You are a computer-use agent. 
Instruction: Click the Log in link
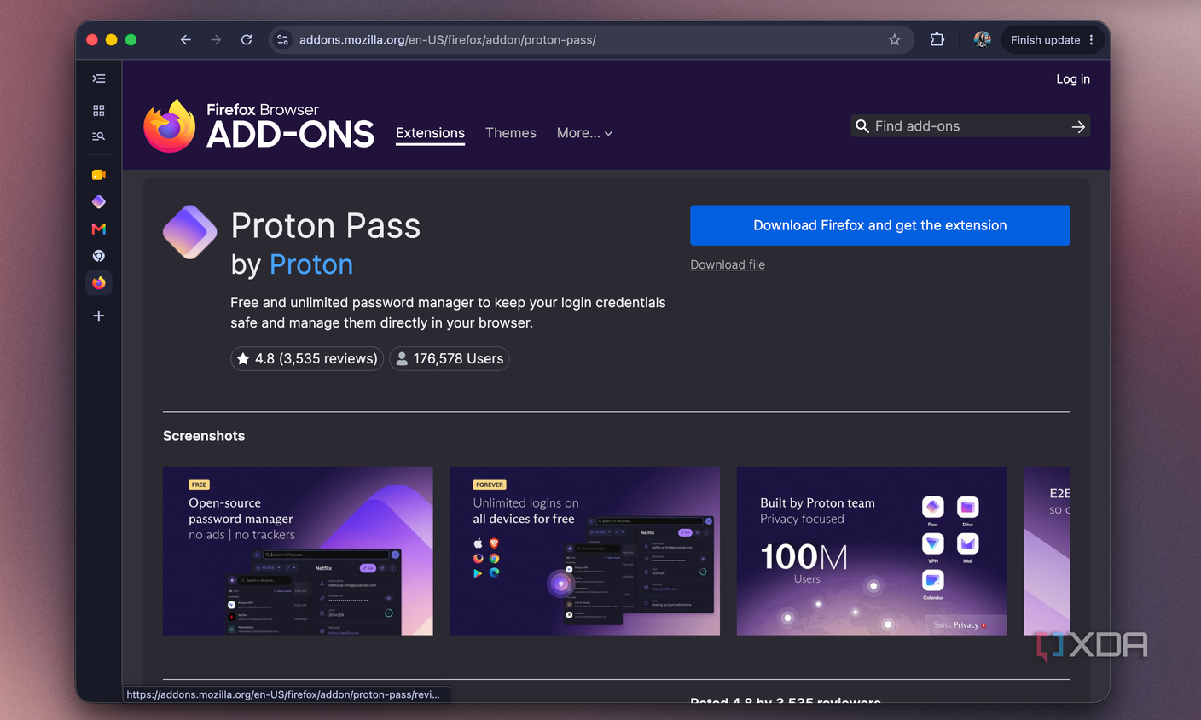coord(1073,78)
